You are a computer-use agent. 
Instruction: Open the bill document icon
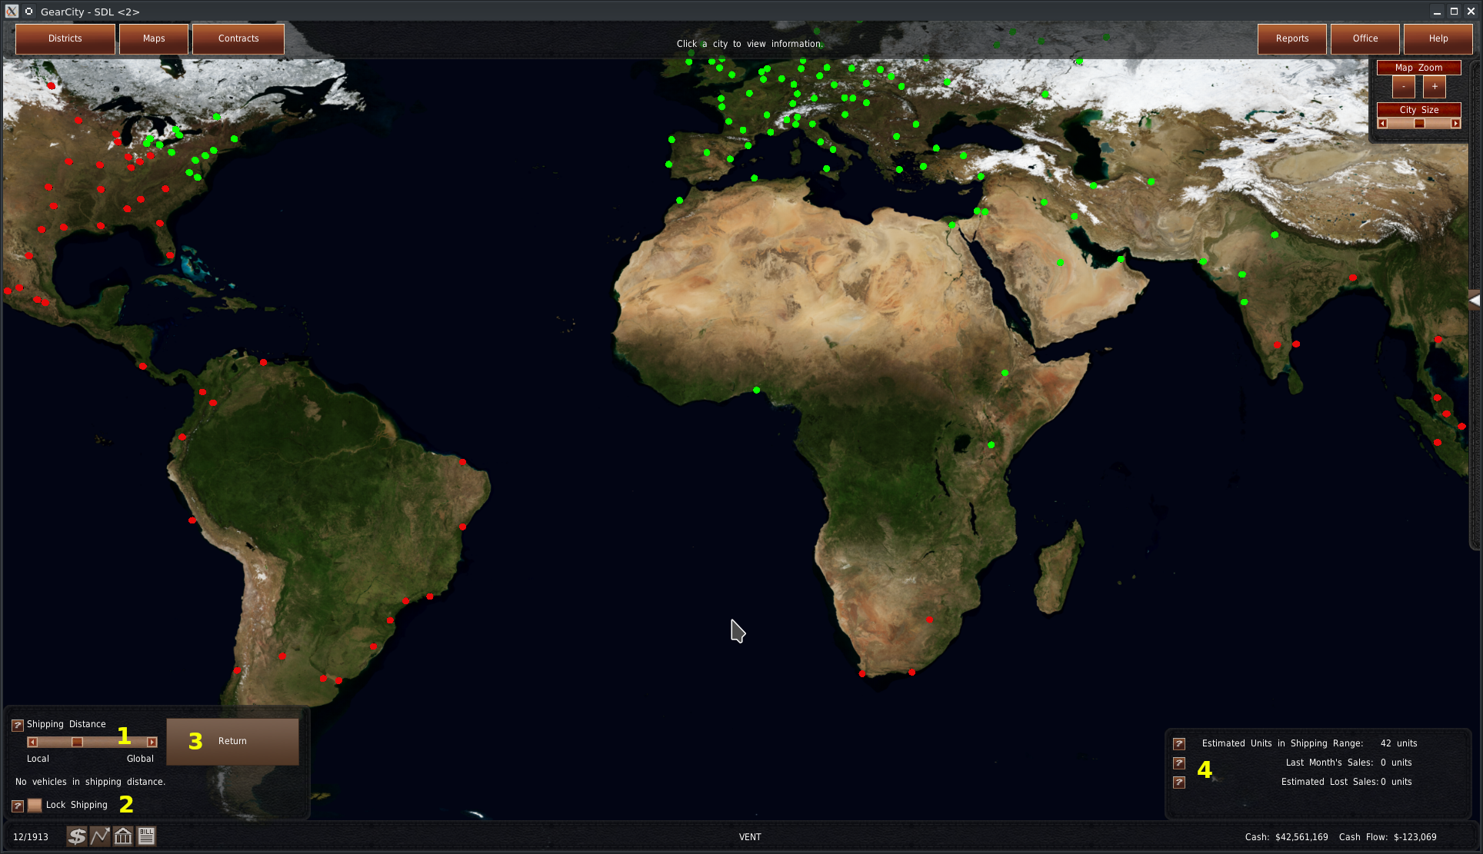coord(146,836)
